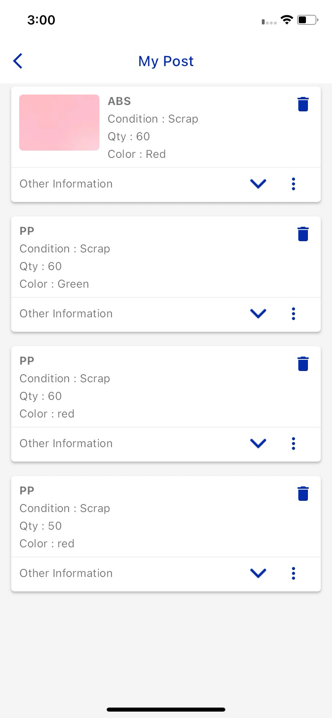The height and width of the screenshot is (718, 332).
Task: Tap the My Post page title
Action: pos(166,61)
